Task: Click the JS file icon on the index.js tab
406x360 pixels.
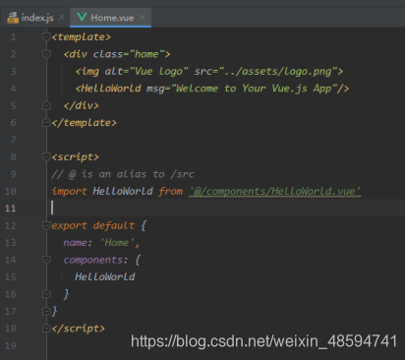Action: point(13,18)
